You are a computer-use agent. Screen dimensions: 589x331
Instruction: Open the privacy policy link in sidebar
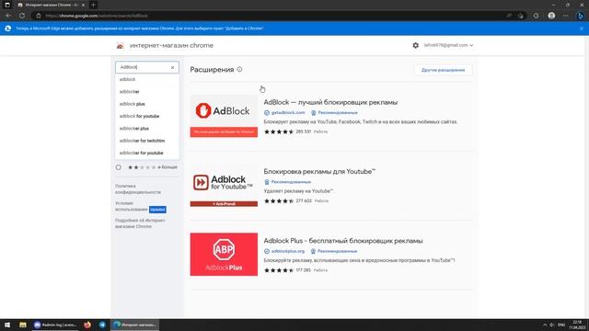coord(137,189)
